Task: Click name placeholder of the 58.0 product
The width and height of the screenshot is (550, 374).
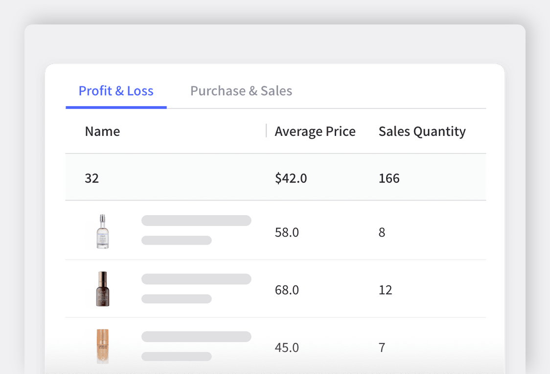Action: tap(196, 221)
